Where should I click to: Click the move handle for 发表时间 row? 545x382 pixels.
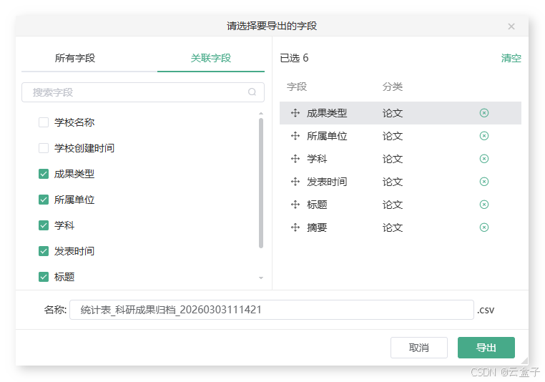pos(295,182)
